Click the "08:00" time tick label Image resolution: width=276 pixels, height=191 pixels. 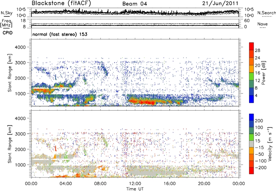pyautogui.click(x=100, y=184)
